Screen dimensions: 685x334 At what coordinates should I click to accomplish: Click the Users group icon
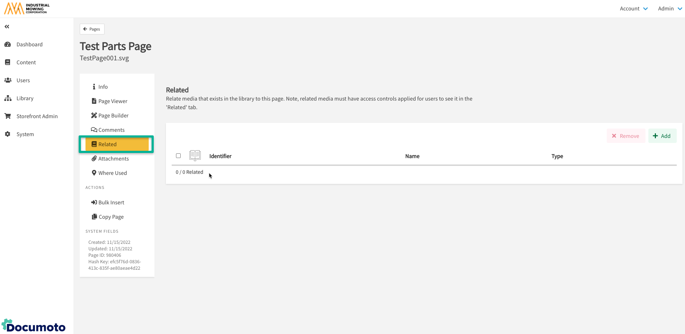click(x=8, y=80)
